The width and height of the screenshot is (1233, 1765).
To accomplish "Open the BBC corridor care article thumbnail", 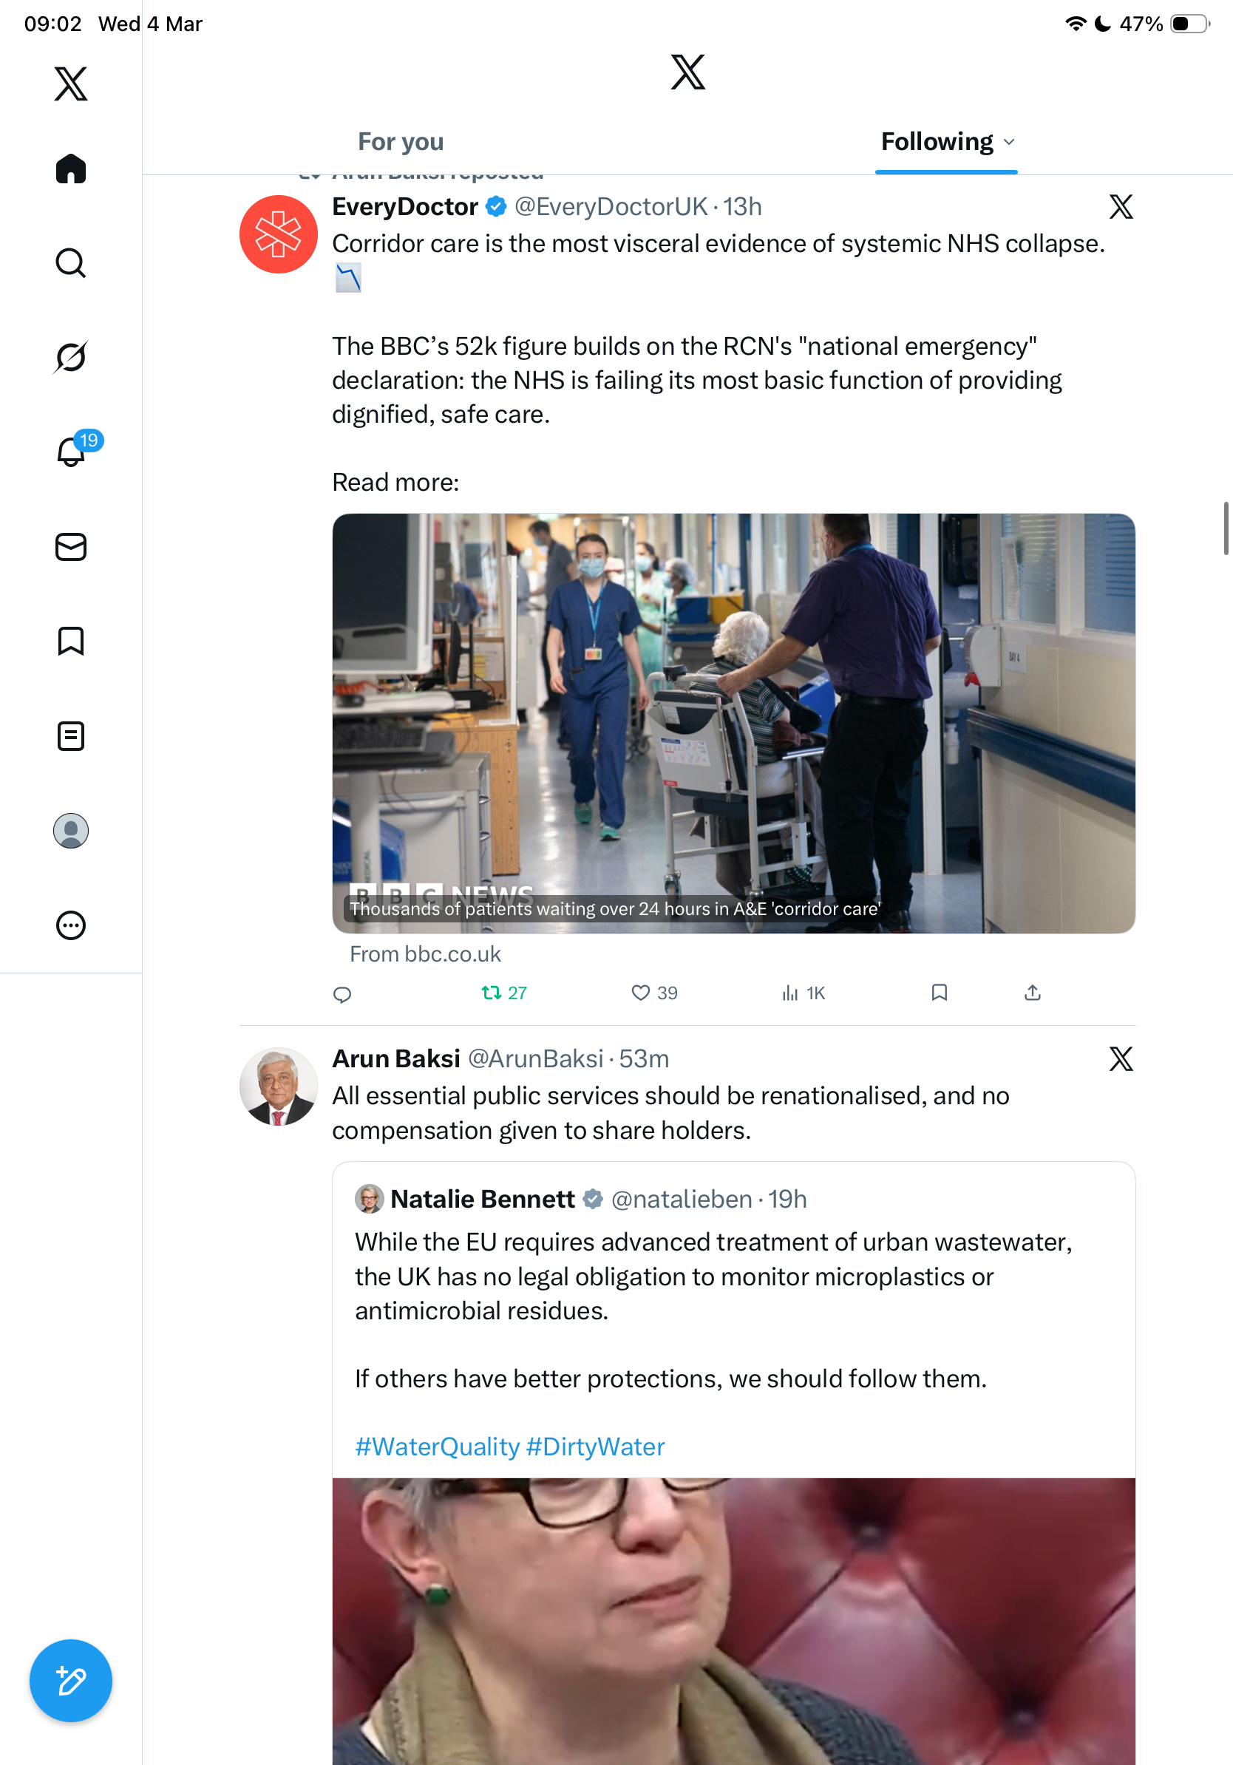I will click(x=733, y=724).
